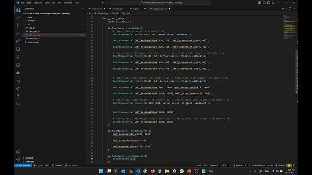Open the Remote Explorer view
This screenshot has width=312, height=175.
18,49
